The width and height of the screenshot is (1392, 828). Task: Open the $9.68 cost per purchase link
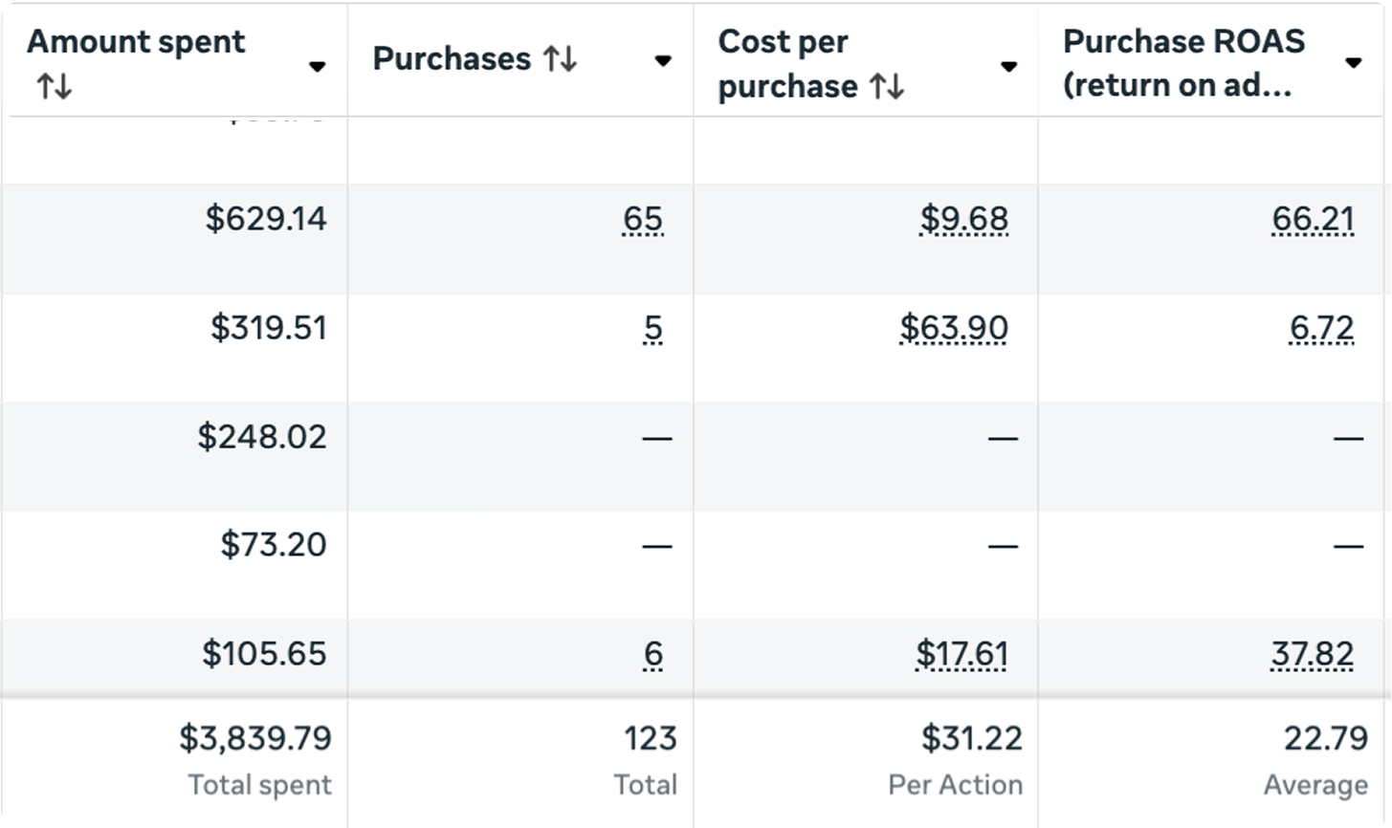click(x=963, y=220)
